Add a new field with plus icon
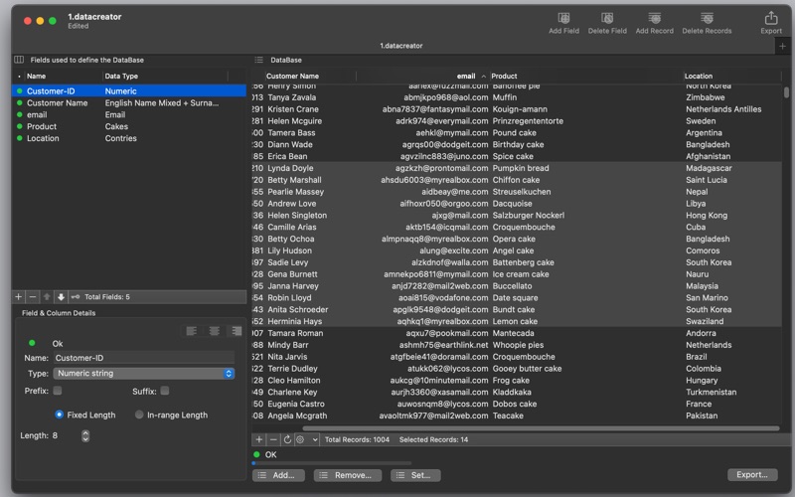Image resolution: width=795 pixels, height=497 pixels. [19, 297]
